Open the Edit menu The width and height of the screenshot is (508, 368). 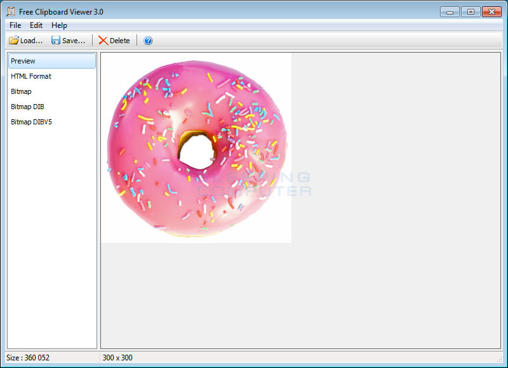[x=36, y=25]
